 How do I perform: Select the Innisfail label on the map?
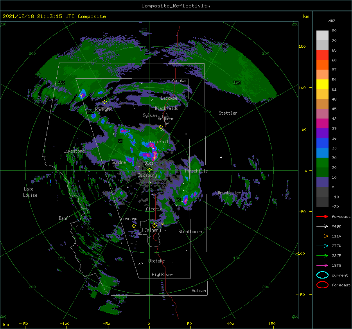[158, 142]
